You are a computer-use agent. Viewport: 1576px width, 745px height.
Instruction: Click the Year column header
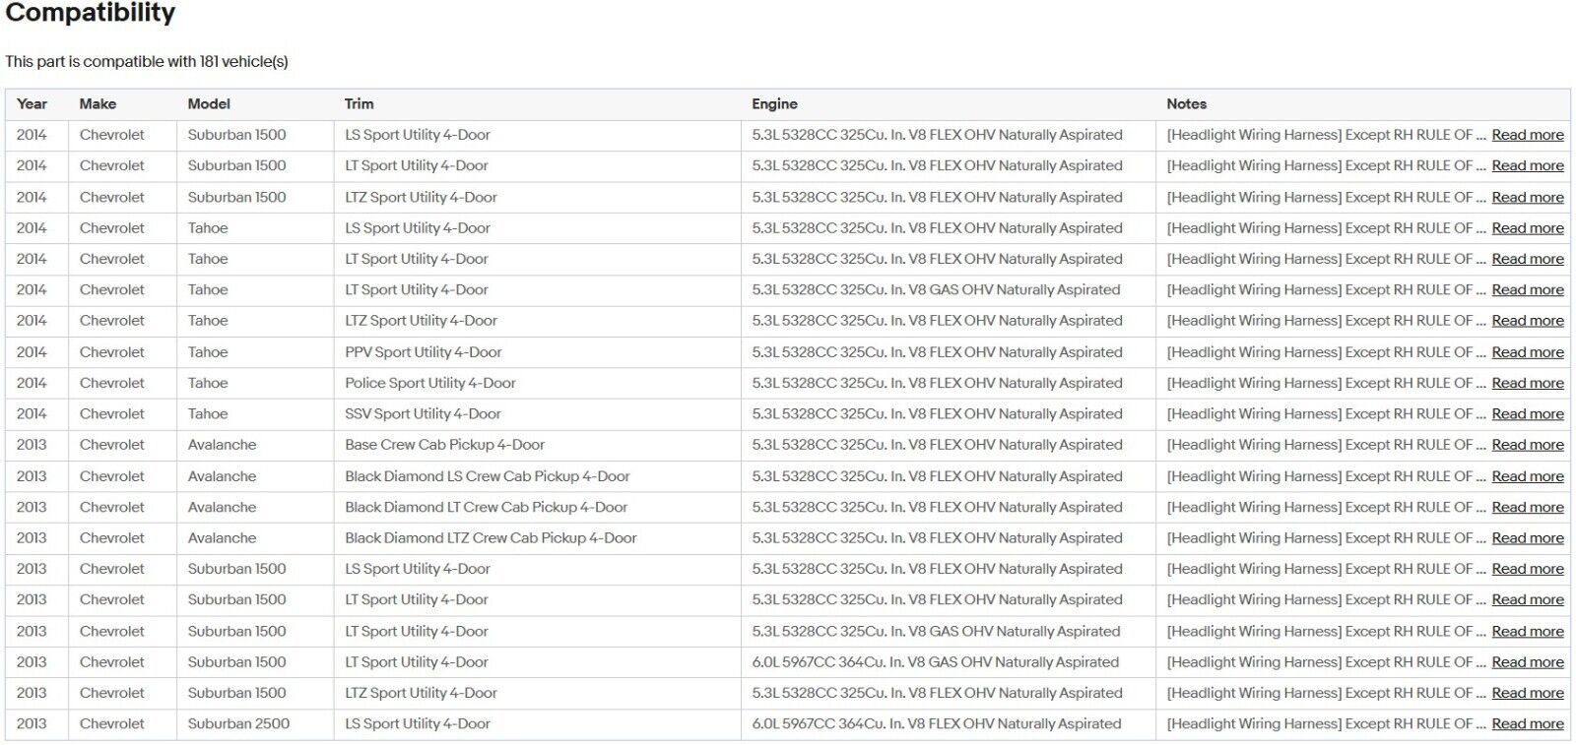[32, 104]
